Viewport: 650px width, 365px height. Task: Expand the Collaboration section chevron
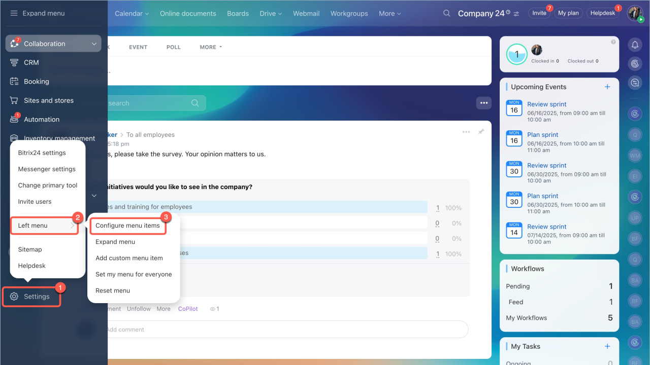(94, 44)
